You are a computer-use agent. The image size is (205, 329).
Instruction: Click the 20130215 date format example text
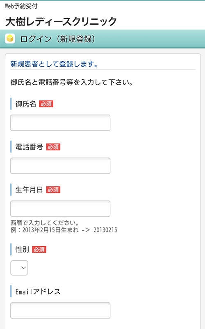click(x=105, y=230)
